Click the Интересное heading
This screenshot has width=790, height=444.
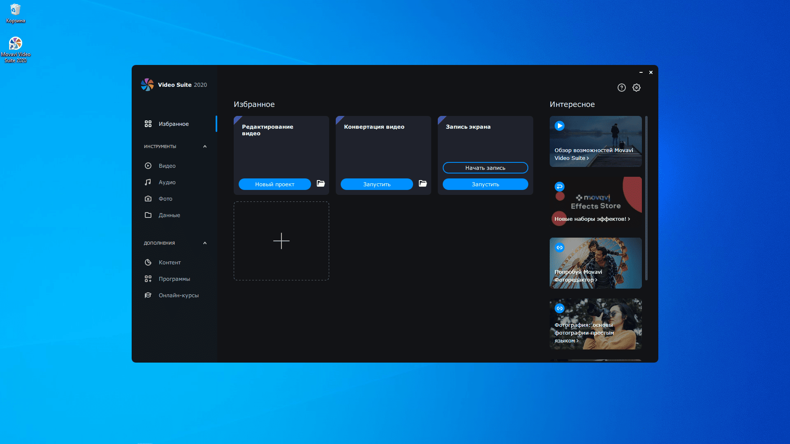[572, 104]
